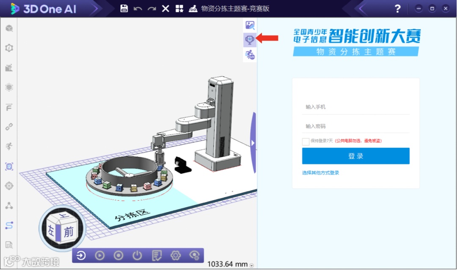Click the password input field
Viewport: 457px width, 270px height.
[x=355, y=126]
